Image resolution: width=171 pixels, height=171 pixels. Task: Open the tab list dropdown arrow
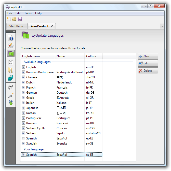click(162, 26)
